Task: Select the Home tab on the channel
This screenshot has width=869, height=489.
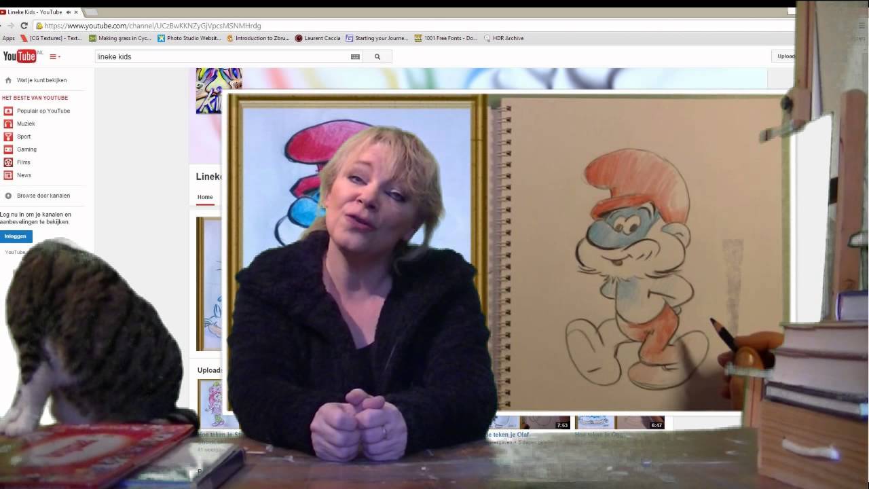Action: click(205, 197)
